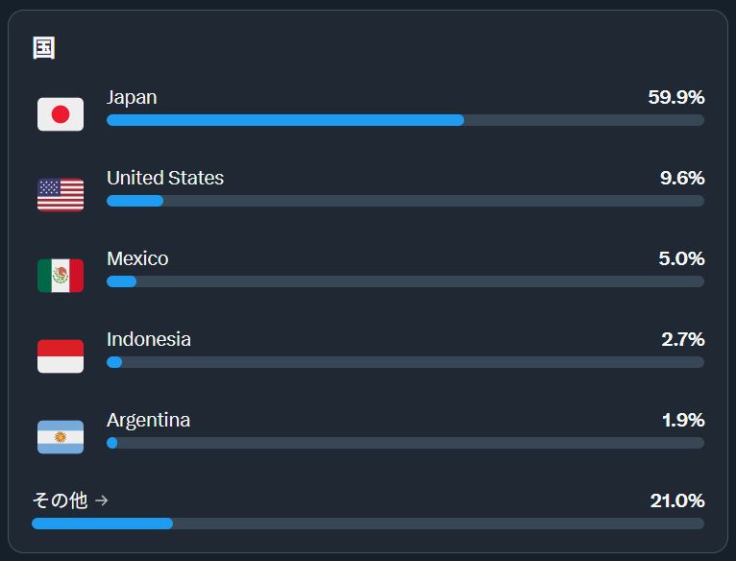This screenshot has width=736, height=561.
Task: Click the Indonesia flag icon
Action: pos(61,356)
